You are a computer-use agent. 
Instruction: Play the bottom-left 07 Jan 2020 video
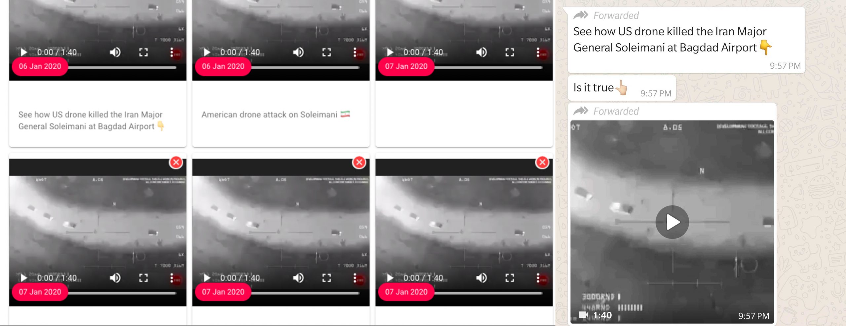[x=23, y=278]
